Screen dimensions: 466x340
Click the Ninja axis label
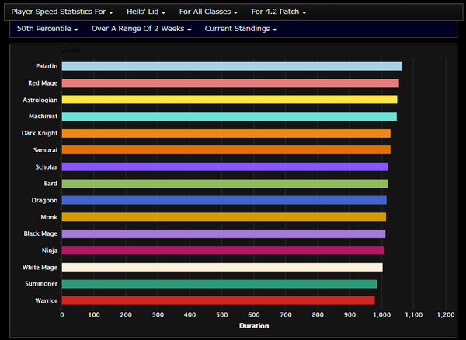point(50,251)
